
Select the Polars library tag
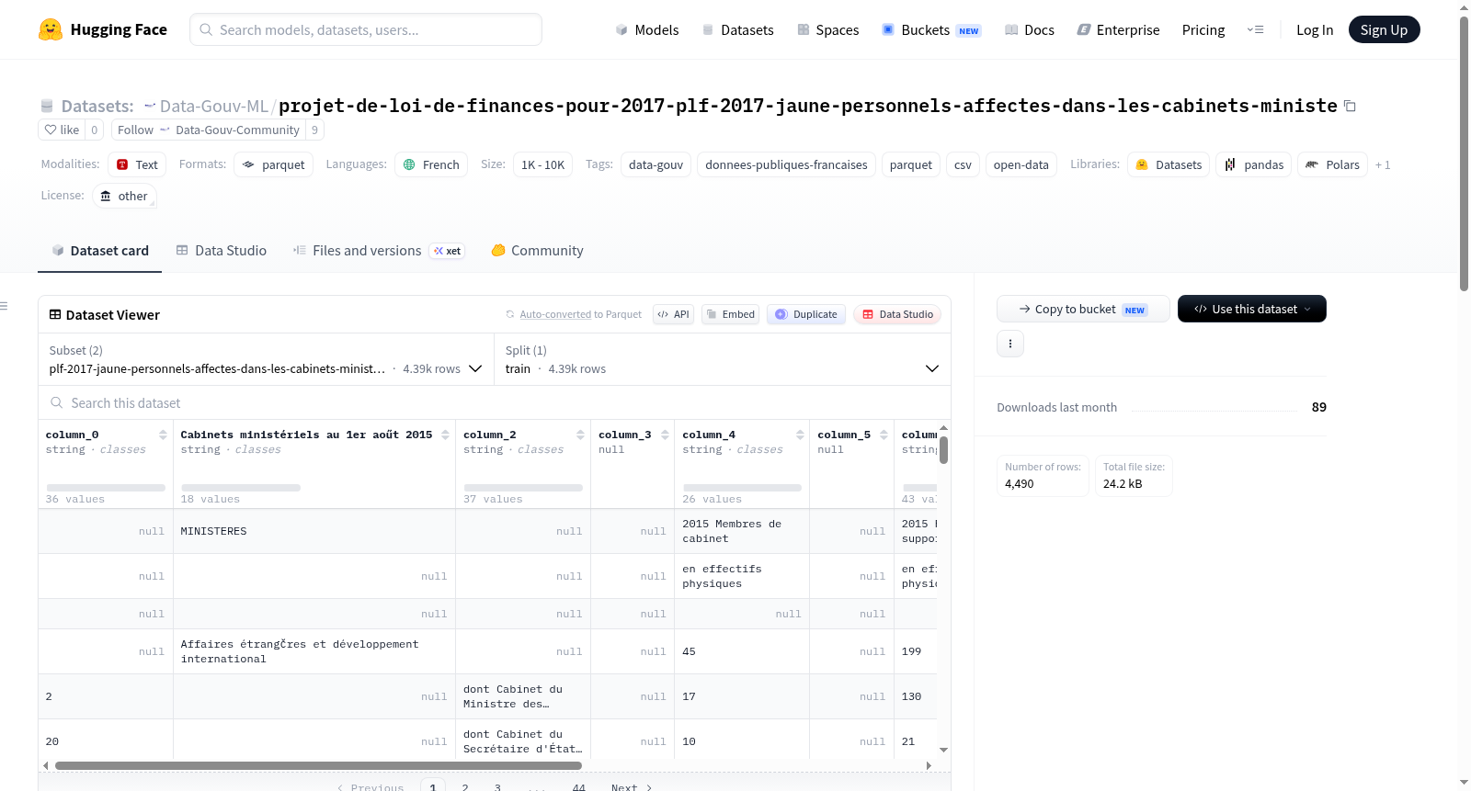(1332, 164)
